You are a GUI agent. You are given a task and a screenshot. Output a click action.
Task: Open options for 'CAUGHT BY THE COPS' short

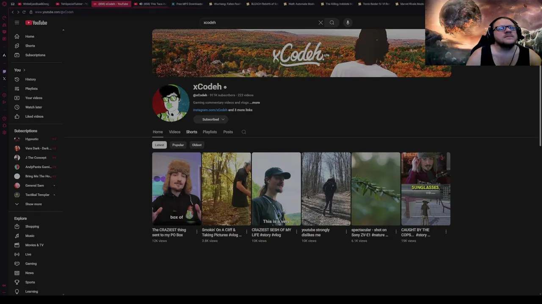[446, 232]
